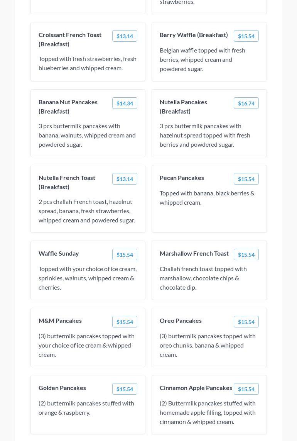The height and width of the screenshot is (441, 297).
Task: Click the Nutella Pancakes (Breakfast) heading
Action: 183,107
